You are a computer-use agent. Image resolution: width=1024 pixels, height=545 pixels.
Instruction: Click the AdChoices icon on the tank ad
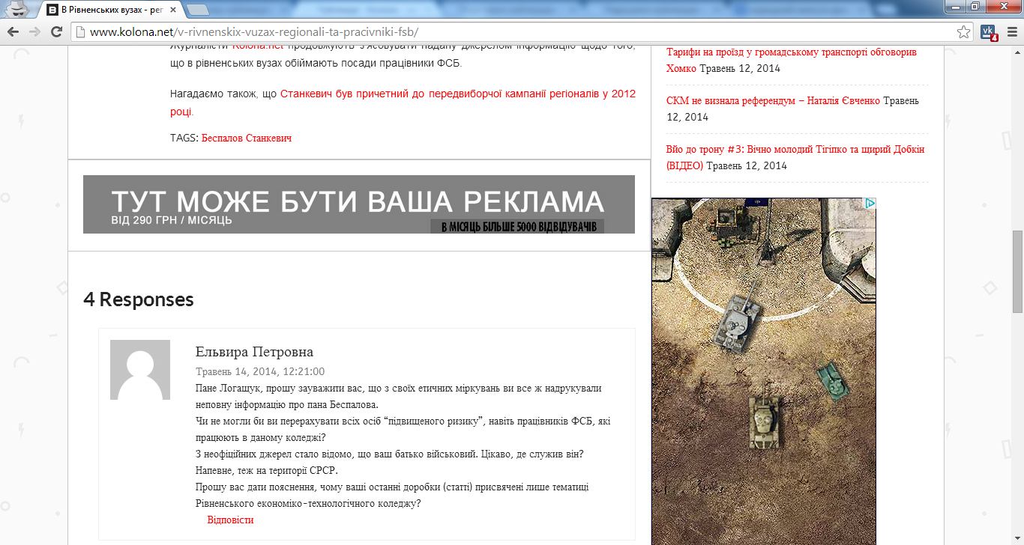[870, 203]
